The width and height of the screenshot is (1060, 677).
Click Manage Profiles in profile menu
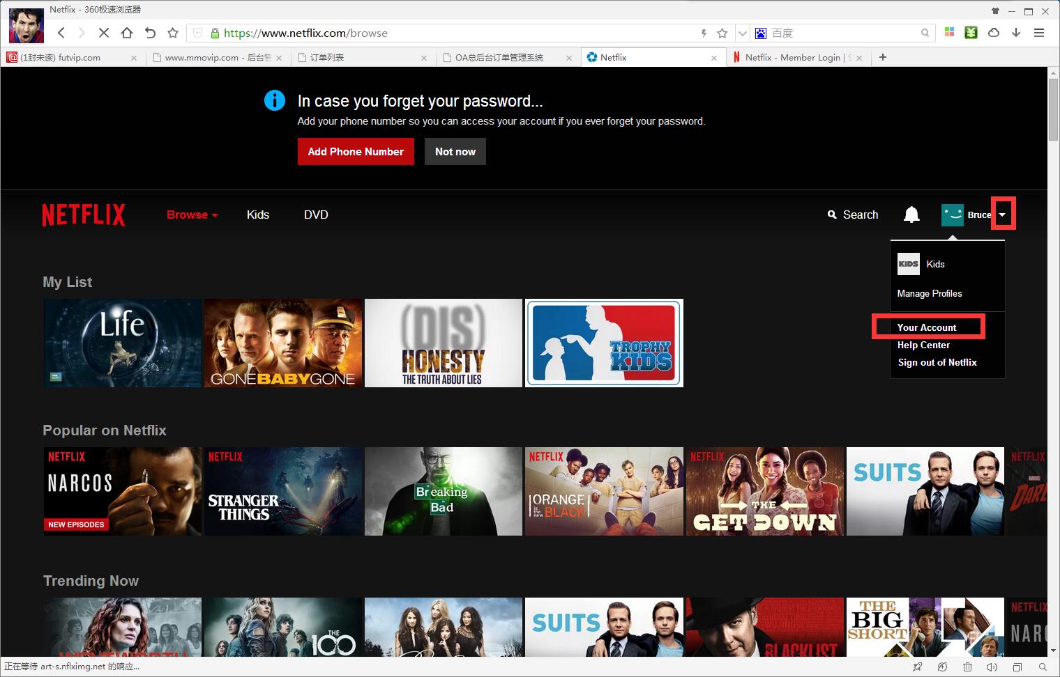point(930,293)
